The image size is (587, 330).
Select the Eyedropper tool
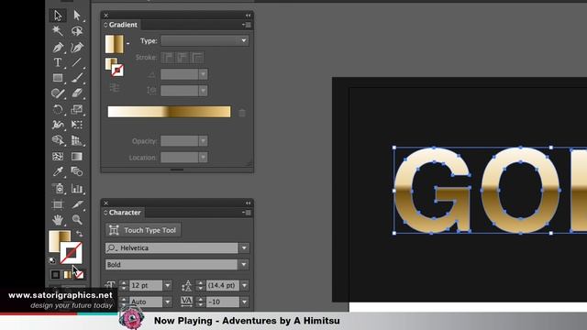tap(58, 171)
